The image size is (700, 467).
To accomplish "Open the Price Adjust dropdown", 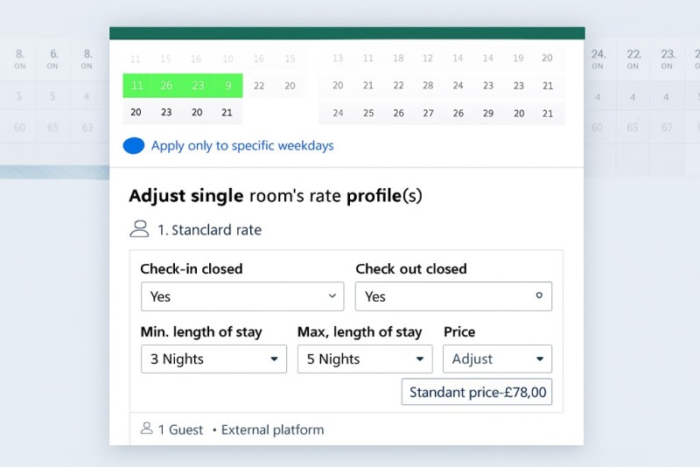I will point(497,359).
